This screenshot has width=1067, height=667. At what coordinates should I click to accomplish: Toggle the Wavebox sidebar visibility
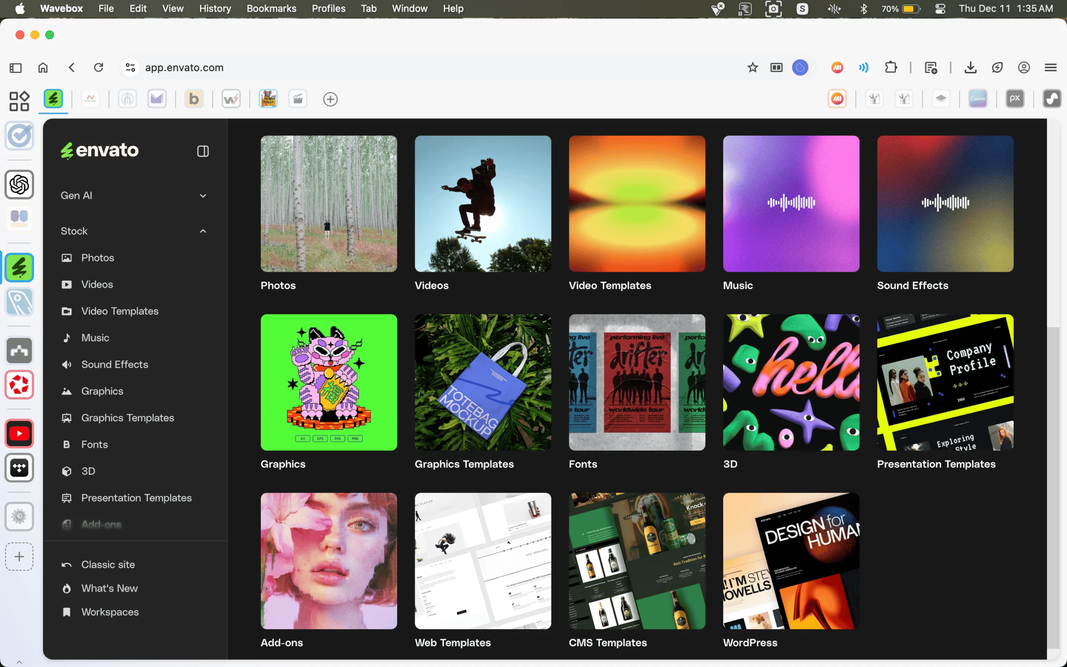pos(15,68)
